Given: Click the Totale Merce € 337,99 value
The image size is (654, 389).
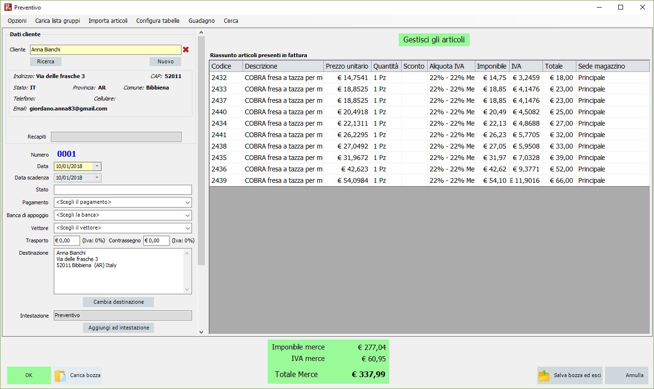Looking at the screenshot, I should tap(368, 374).
